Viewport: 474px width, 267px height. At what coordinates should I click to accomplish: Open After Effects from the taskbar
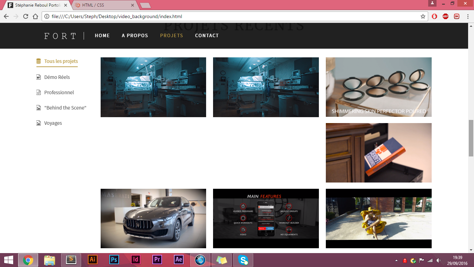179,260
